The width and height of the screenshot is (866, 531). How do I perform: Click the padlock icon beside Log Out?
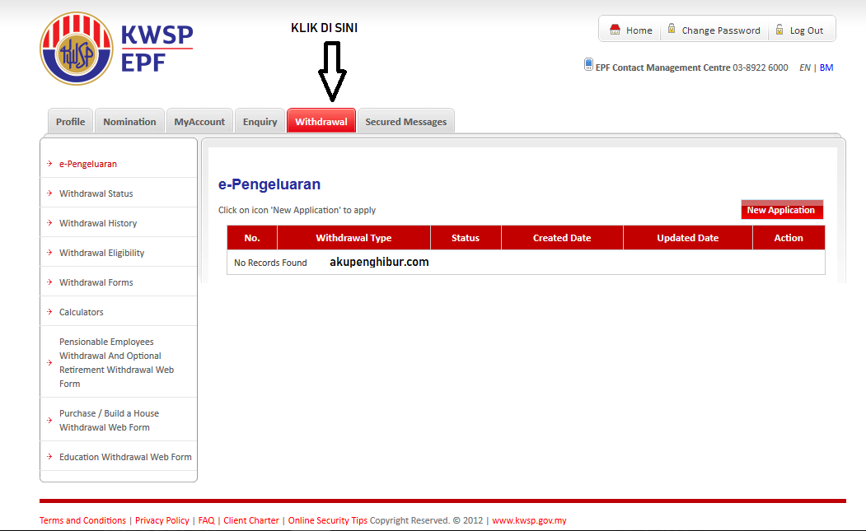pyautogui.click(x=779, y=30)
